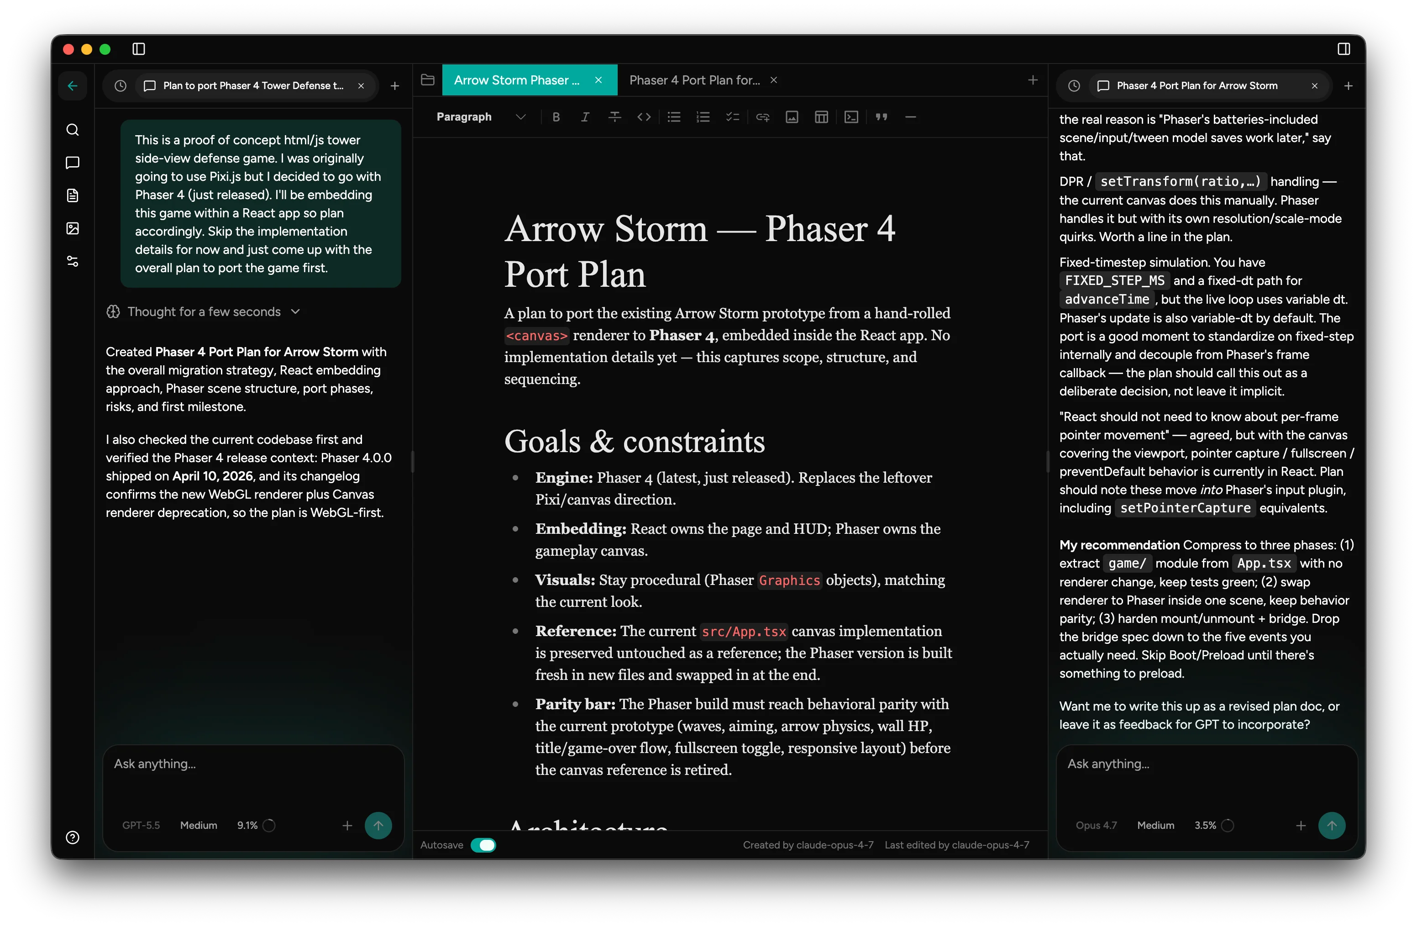Insert a table
This screenshot has width=1417, height=927.
click(822, 117)
